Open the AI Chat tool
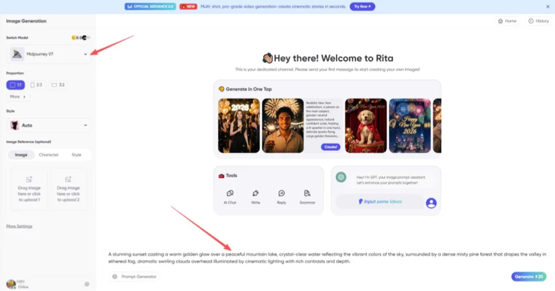Screen dimensions: 555x291 (230, 197)
